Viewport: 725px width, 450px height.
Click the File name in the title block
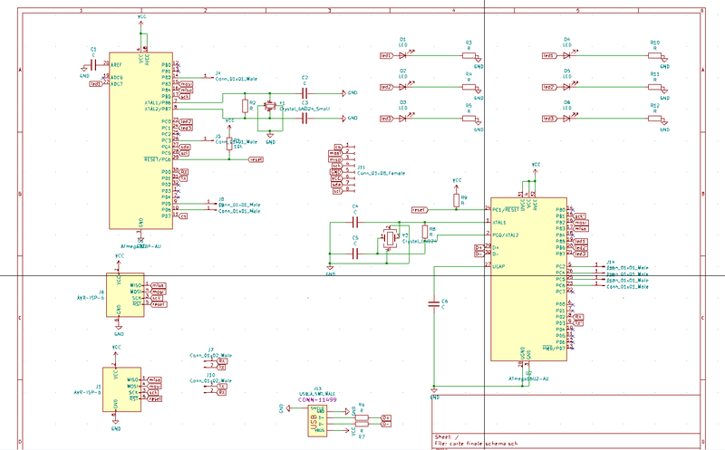[477, 444]
